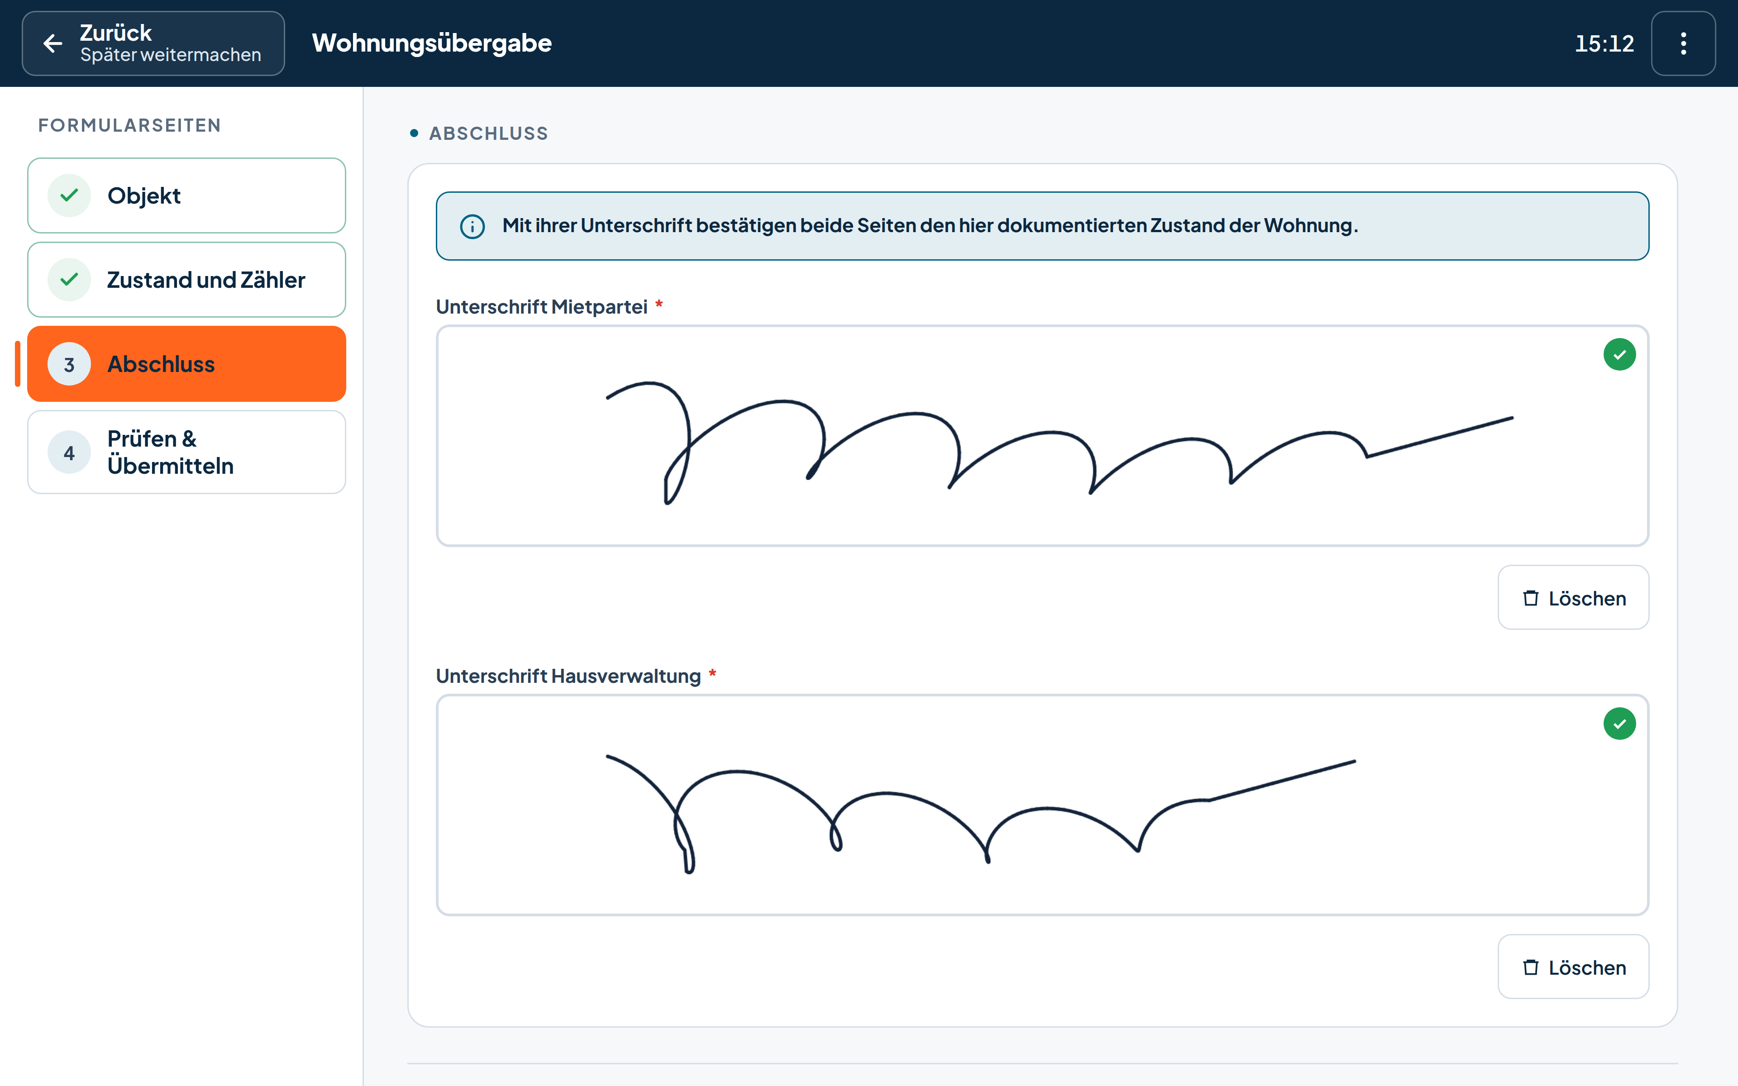
Task: Open the three-dot overflow menu
Action: tap(1683, 43)
